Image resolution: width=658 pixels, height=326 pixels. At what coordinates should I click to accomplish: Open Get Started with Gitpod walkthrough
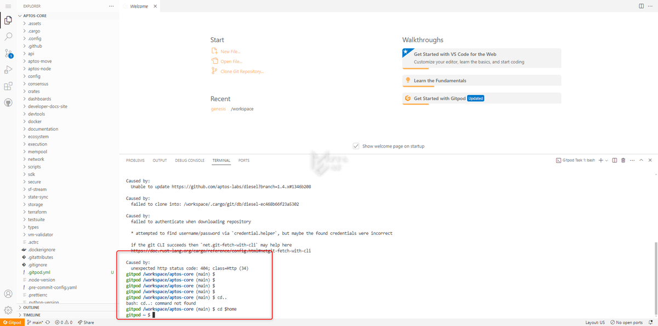pos(481,98)
